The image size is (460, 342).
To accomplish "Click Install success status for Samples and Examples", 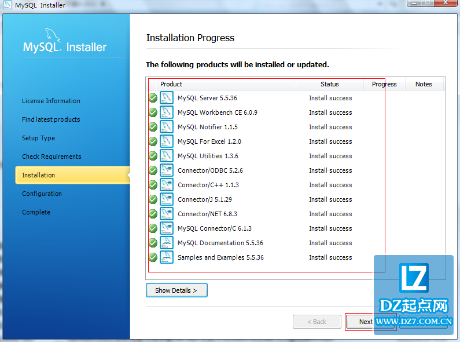I will tap(330, 257).
